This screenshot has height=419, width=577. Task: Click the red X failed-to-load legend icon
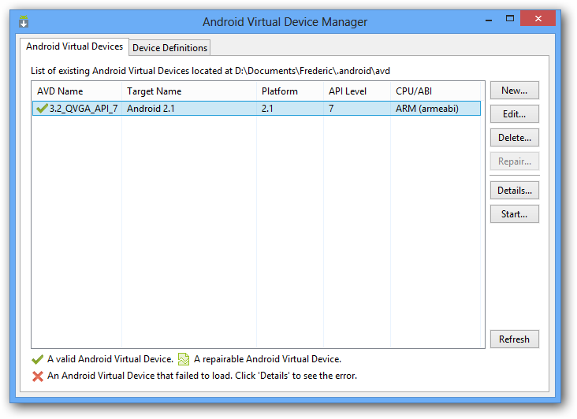tap(37, 376)
